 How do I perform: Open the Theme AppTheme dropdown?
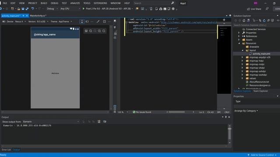pyautogui.click(x=71, y=21)
